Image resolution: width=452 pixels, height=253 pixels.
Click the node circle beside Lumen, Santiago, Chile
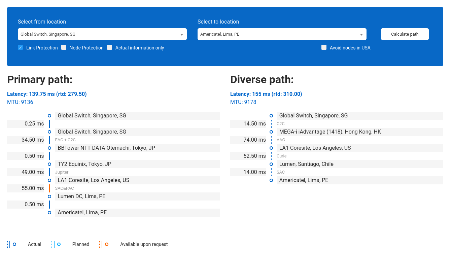click(271, 164)
